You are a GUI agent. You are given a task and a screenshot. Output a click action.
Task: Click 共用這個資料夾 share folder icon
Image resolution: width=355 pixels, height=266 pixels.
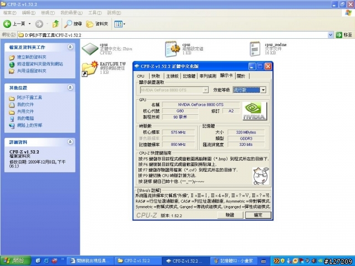[12, 71]
